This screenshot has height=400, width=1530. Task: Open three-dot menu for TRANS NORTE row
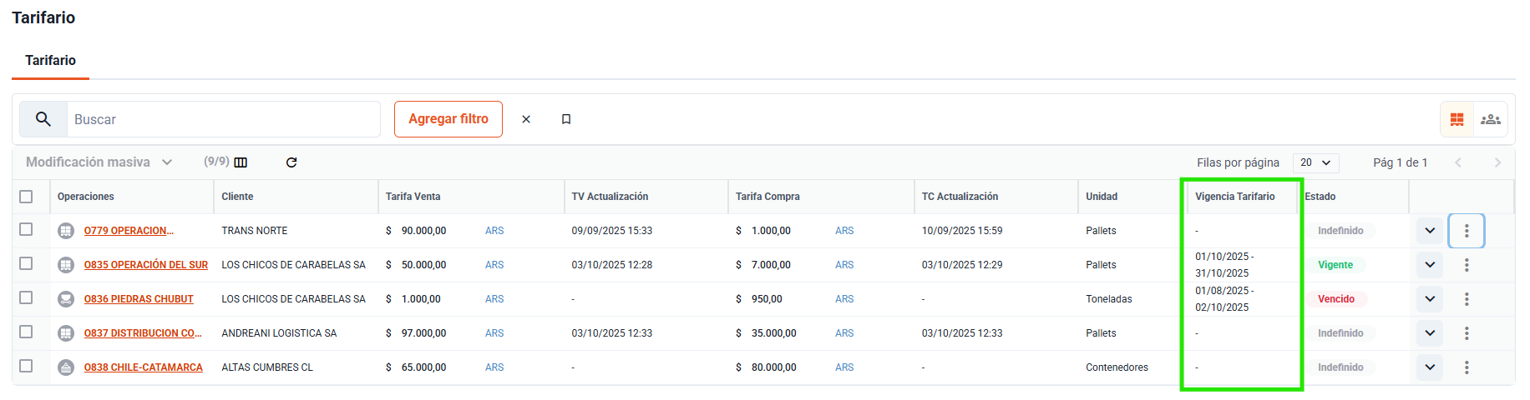(x=1467, y=231)
